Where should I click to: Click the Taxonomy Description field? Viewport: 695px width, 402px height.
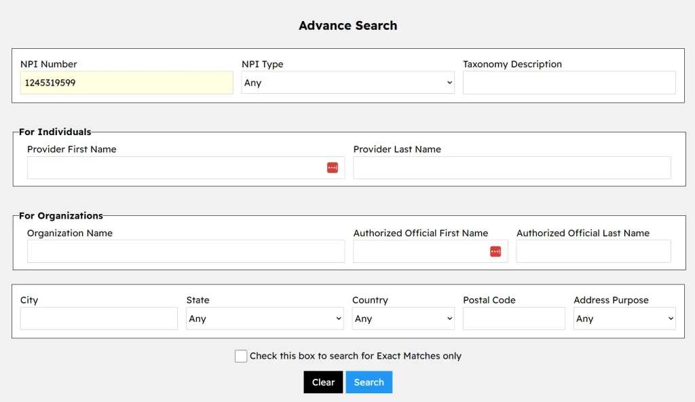point(569,82)
